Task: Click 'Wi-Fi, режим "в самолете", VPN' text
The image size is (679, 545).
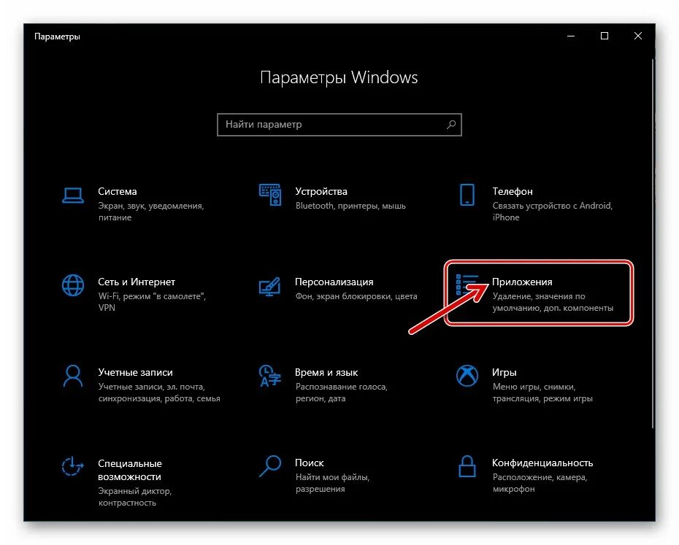Action: (152, 302)
